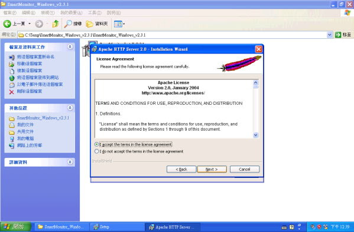Viewport: 354px width, 232px height.
Task: Switch to SmartMonitor_Windo... taskbar button
Action: (x=61, y=227)
